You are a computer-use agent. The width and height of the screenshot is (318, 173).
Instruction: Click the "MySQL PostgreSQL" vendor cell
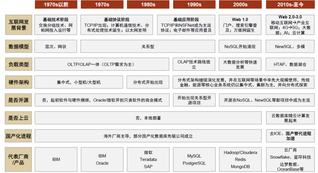tap(194, 159)
